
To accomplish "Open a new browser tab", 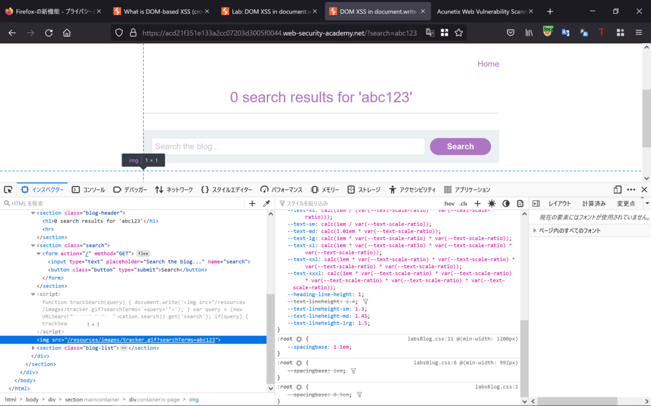I will pos(550,11).
